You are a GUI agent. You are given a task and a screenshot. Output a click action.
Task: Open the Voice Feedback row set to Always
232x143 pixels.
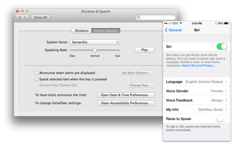click(197, 100)
